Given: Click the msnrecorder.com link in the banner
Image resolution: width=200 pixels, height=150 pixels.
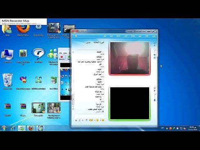Looking at the screenshot, I should [x=19, y=23].
